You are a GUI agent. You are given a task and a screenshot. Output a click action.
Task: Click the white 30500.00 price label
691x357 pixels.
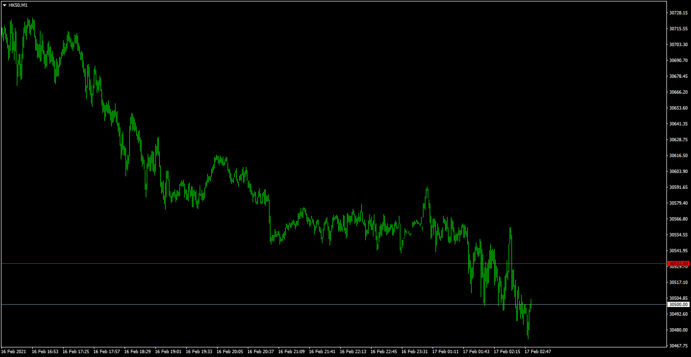[678, 304]
